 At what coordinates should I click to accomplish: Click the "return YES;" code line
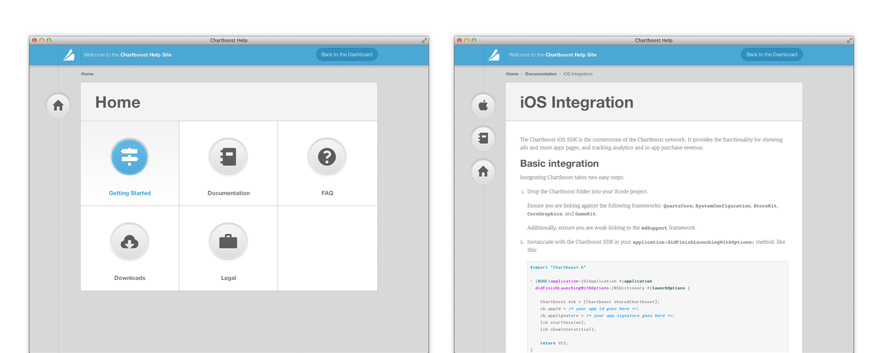pyautogui.click(x=554, y=343)
